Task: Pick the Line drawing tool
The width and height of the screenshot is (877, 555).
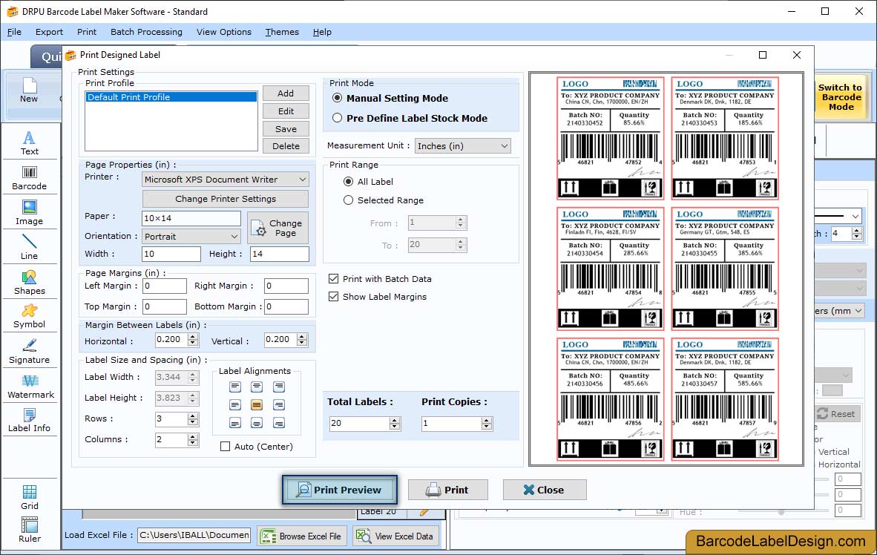Action: [29, 247]
